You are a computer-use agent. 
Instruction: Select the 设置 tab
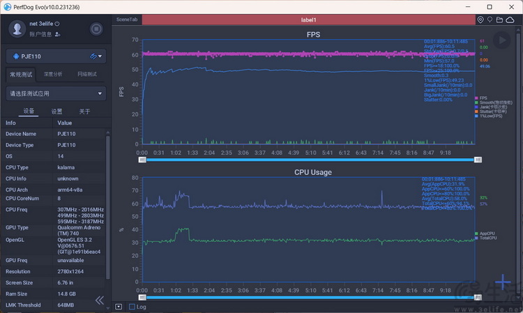(x=56, y=112)
